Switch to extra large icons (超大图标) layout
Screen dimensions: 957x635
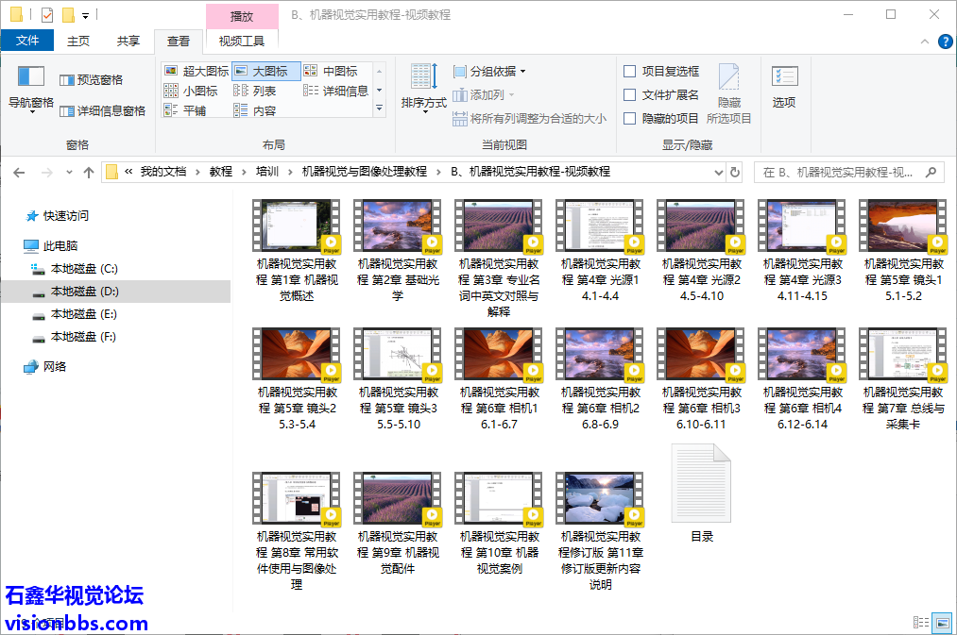pyautogui.click(x=197, y=72)
